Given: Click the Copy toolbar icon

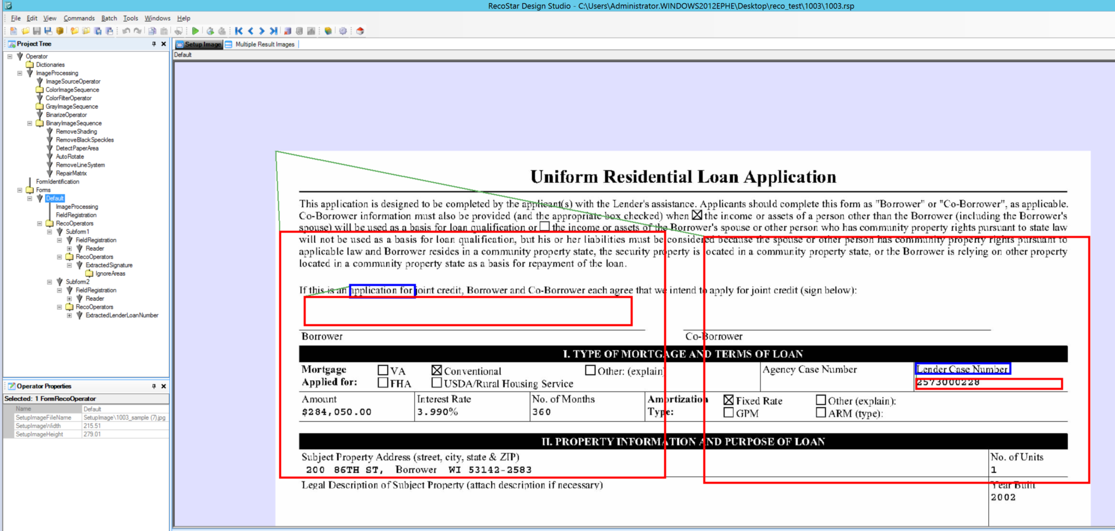Looking at the screenshot, I should pyautogui.click(x=152, y=31).
